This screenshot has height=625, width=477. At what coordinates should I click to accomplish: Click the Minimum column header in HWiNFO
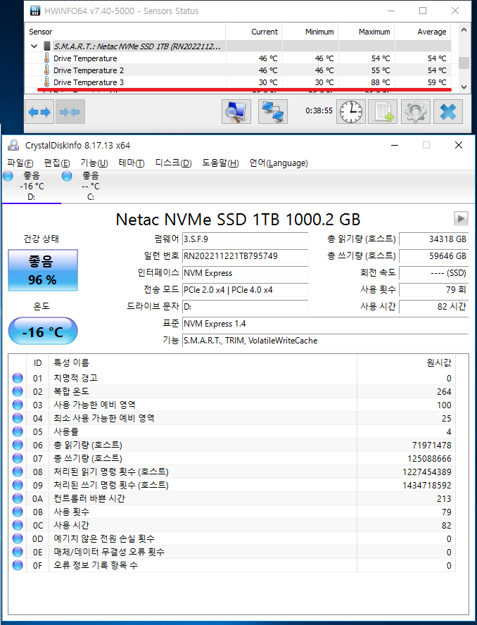[310, 32]
